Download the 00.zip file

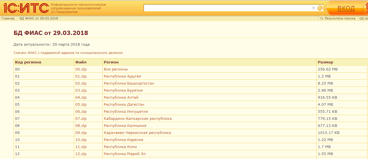(x=81, y=69)
